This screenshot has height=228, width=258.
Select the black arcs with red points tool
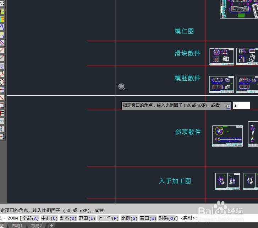[2, 82]
